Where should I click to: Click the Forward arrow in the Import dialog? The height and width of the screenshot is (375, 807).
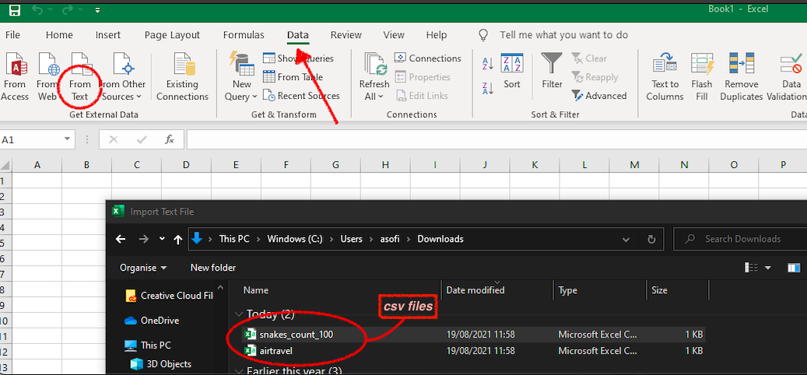click(144, 239)
